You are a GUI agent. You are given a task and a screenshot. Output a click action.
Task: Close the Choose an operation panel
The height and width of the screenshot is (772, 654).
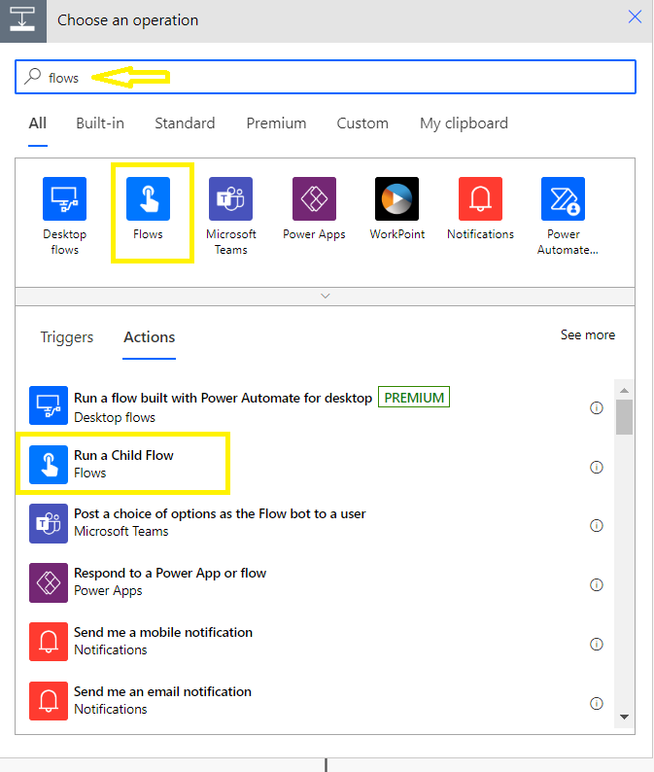pos(635,17)
